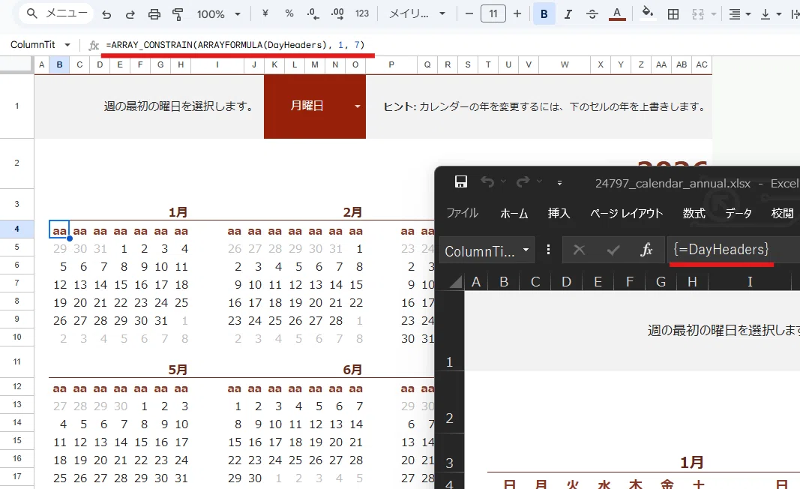The image size is (800, 489).
Task: Click the 6月 month heading
Action: (352, 370)
